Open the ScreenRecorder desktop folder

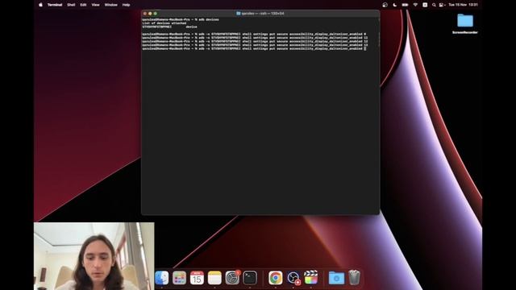pyautogui.click(x=465, y=23)
